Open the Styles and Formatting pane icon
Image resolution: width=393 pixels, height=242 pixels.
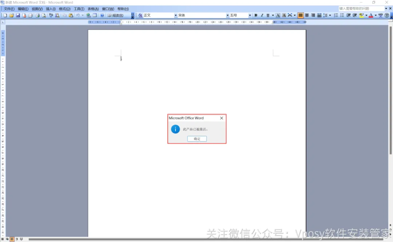pos(140,15)
